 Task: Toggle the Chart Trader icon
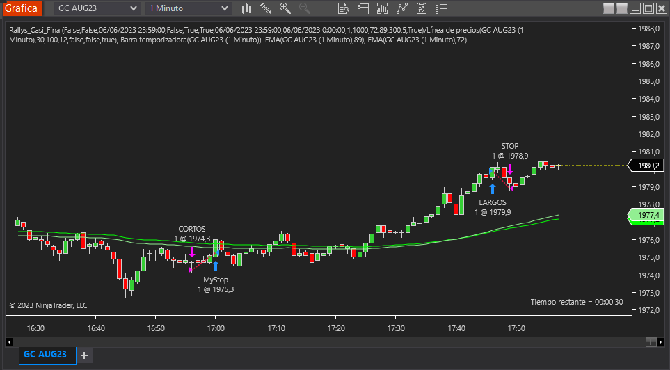(362, 8)
